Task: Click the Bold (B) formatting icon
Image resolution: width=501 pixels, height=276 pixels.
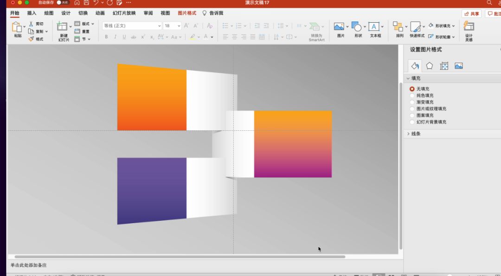Action: coord(106,37)
